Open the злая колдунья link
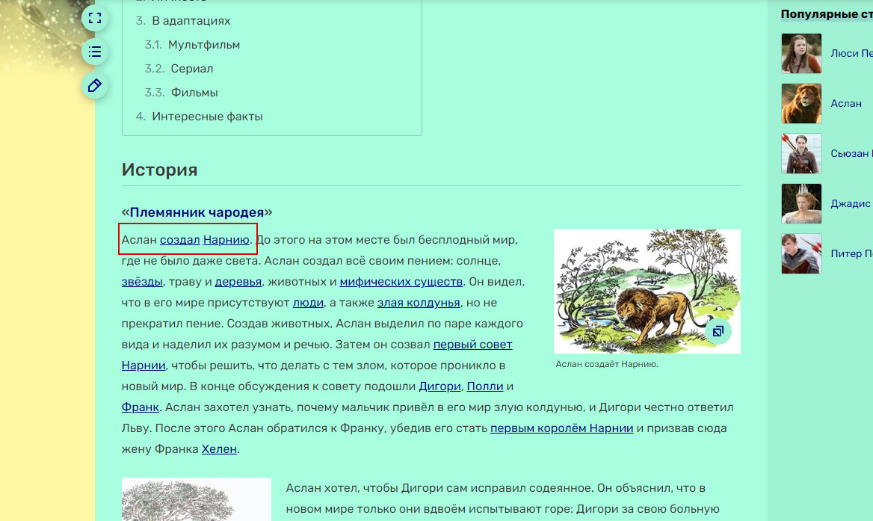Viewport: 873px width, 521px height. point(418,303)
